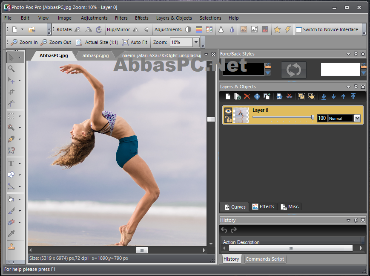Image resolution: width=370 pixels, height=276 pixels.
Task: Click the Layer 0 thumbnail
Action: [241, 115]
